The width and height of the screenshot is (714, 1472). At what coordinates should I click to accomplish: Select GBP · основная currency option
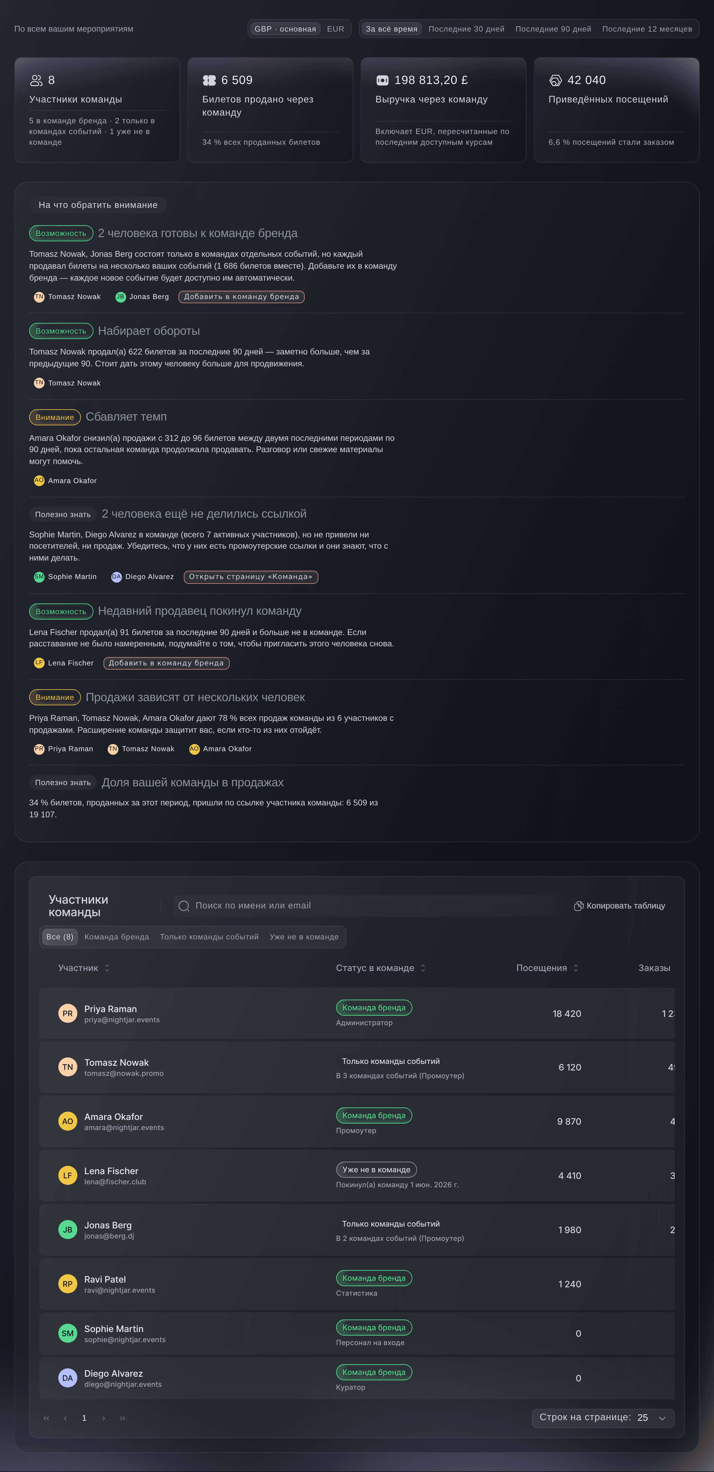click(x=285, y=29)
